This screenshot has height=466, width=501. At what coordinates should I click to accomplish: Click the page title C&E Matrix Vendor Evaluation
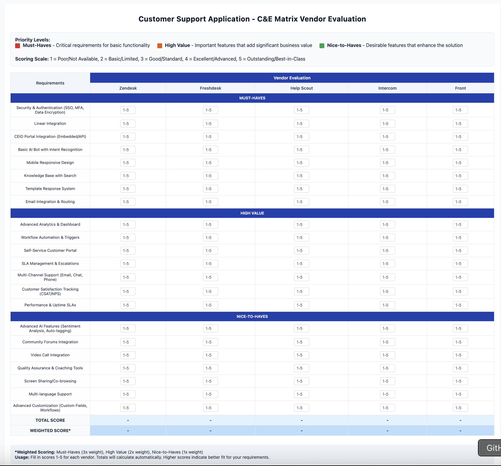(x=252, y=19)
